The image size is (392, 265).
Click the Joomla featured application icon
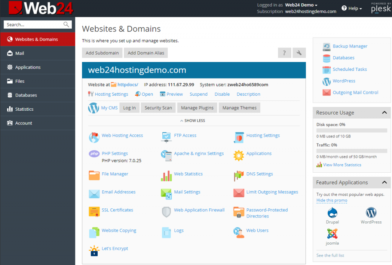coord(332,234)
